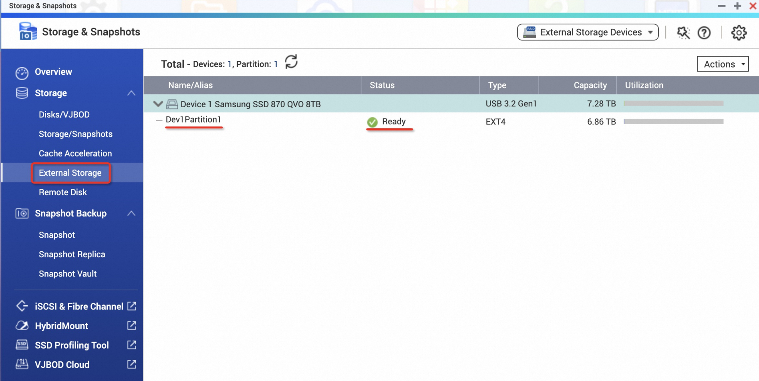Launch SSD Profiling Tool external link icon
This screenshot has height=381, width=759.
point(132,345)
